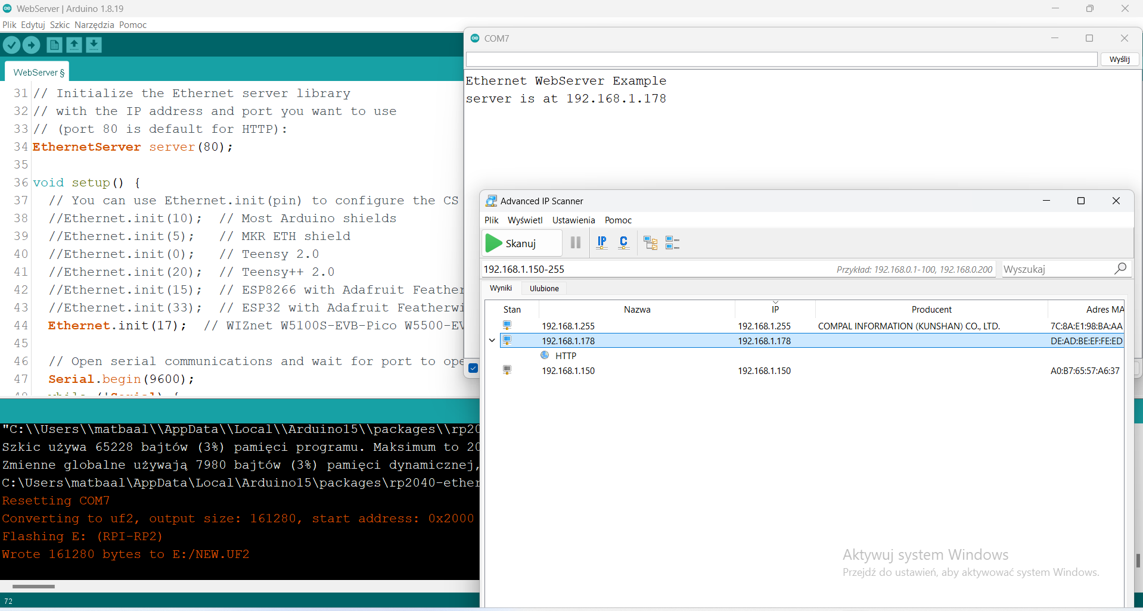Click the device icon of 192.168.1.150

click(x=507, y=370)
